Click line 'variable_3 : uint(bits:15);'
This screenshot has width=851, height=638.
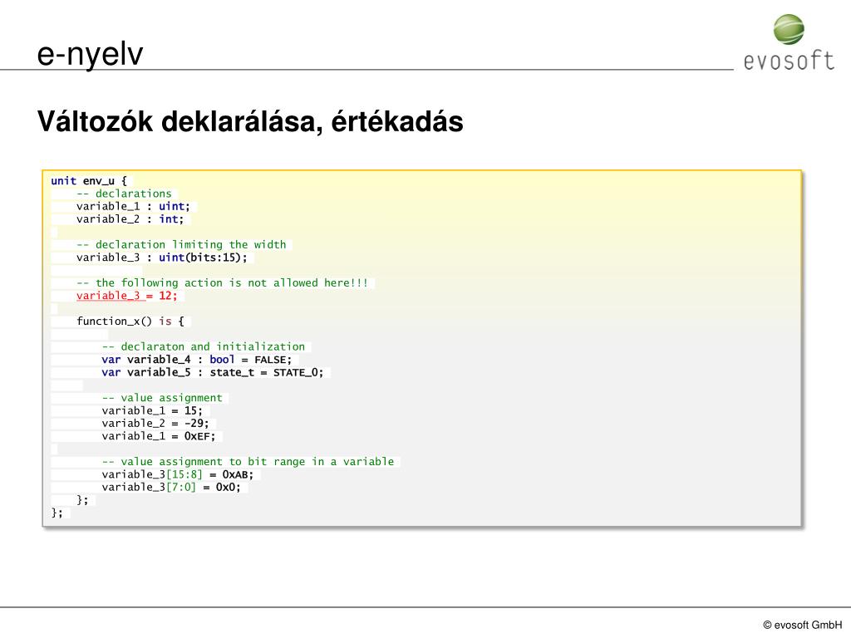(x=162, y=258)
